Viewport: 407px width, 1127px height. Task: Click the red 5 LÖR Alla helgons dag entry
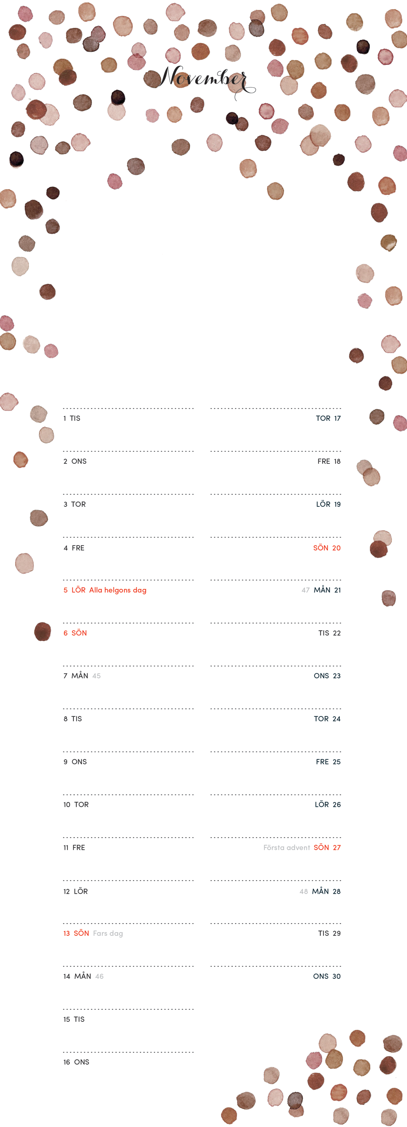(x=105, y=590)
